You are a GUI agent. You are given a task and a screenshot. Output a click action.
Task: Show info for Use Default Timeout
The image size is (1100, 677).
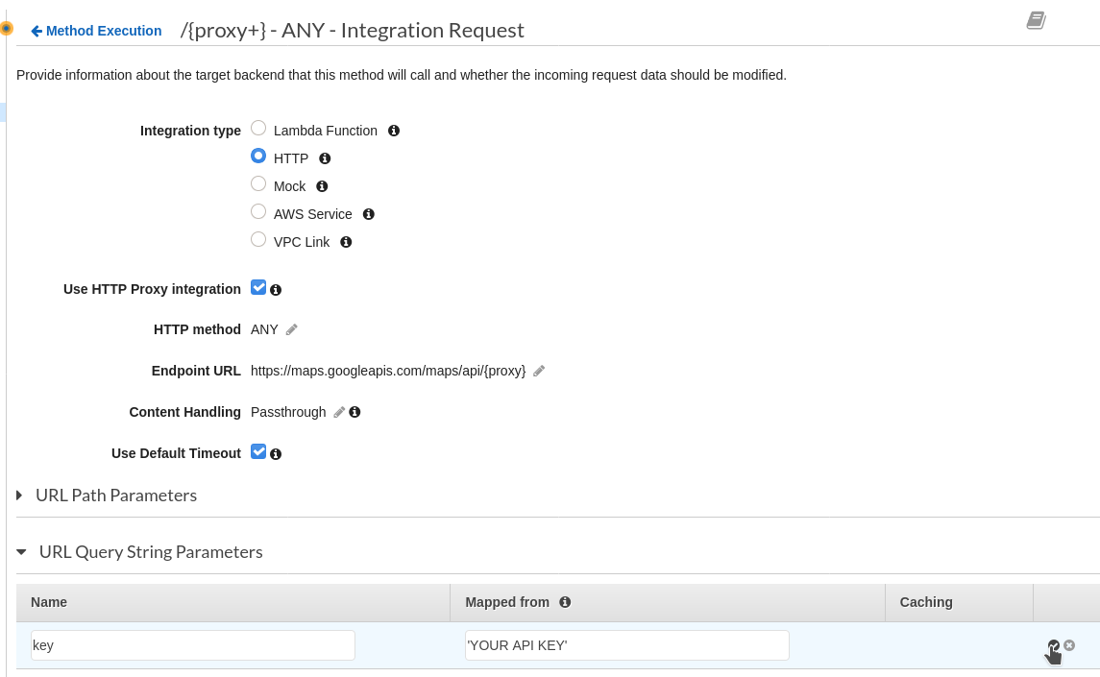(276, 454)
